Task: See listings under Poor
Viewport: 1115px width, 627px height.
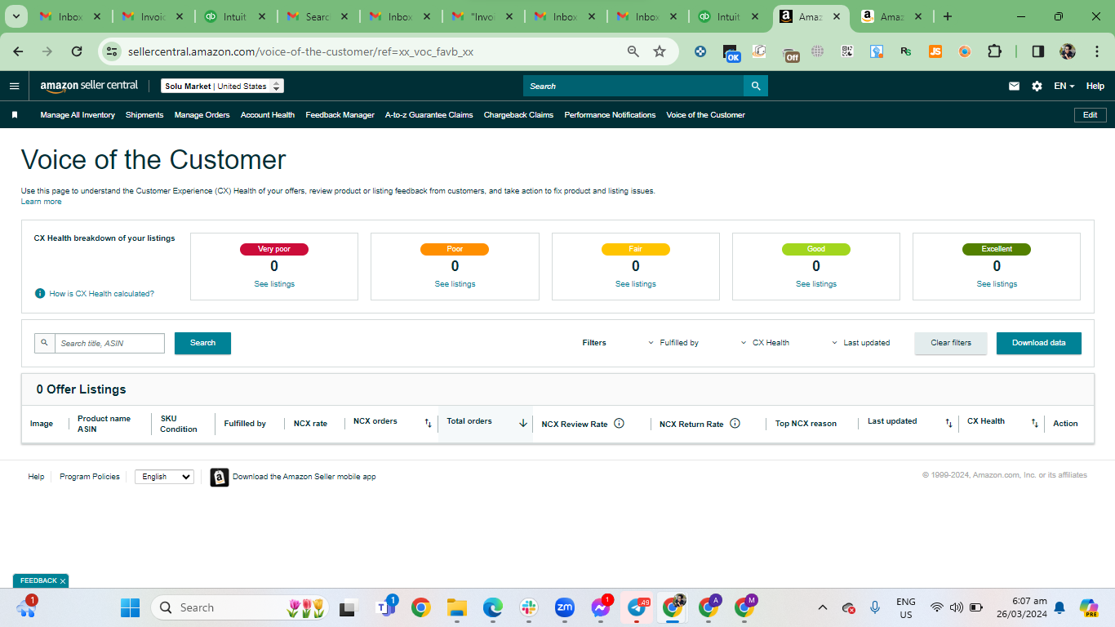Action: [x=455, y=284]
